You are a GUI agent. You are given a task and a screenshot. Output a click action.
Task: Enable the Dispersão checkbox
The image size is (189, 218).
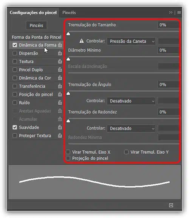tap(15, 53)
